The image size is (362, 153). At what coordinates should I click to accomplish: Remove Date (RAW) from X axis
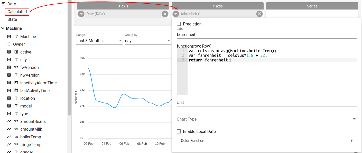(x=165, y=14)
